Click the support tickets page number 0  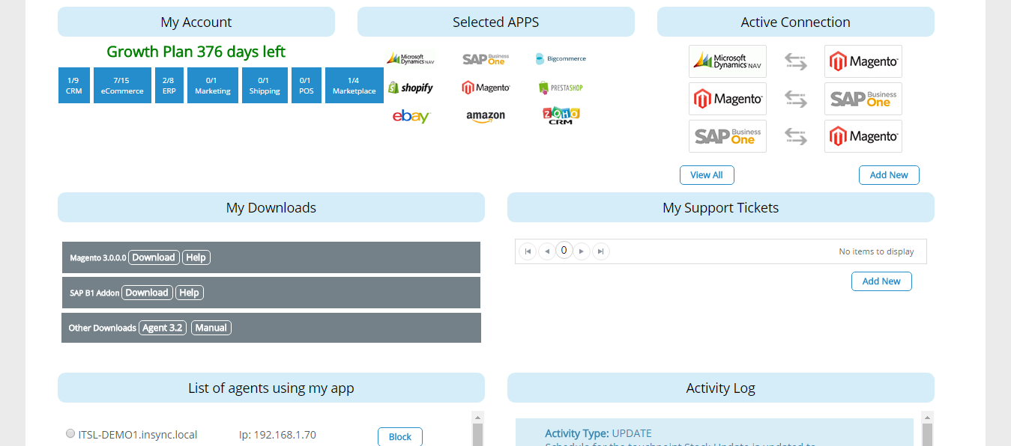(x=564, y=251)
